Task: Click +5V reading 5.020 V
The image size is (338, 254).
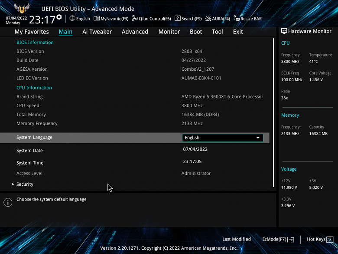Action: (316, 188)
